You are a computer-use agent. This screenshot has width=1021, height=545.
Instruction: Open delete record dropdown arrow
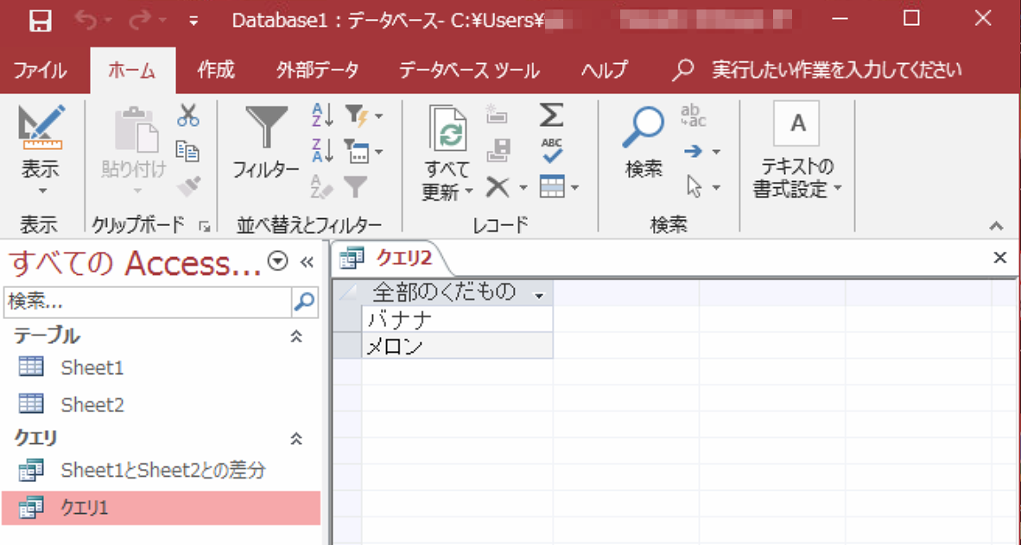[x=523, y=188]
